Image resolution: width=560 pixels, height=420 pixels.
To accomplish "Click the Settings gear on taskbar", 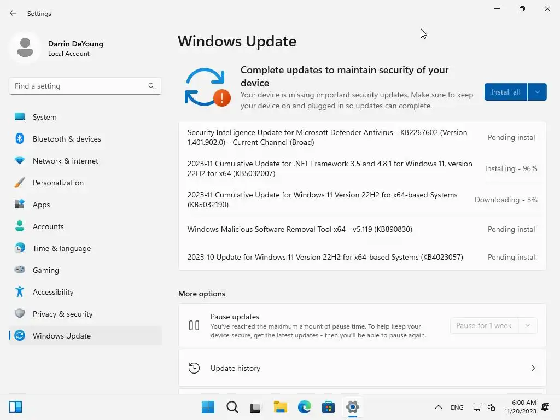I will [x=353, y=407].
